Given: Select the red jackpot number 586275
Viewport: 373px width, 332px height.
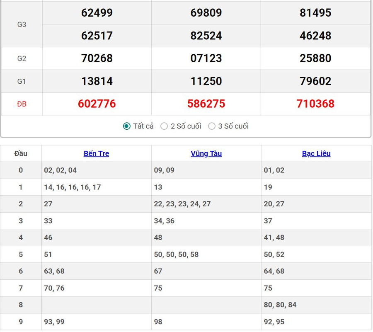Looking at the screenshot, I should coord(206,104).
